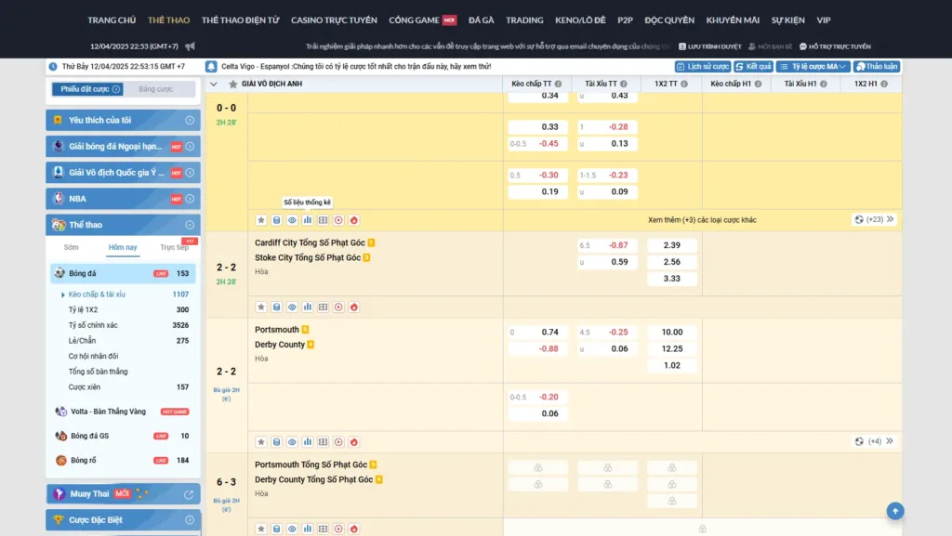Collapse the Thể thao sidebar section
The width and height of the screenshot is (952, 536).
tap(190, 225)
